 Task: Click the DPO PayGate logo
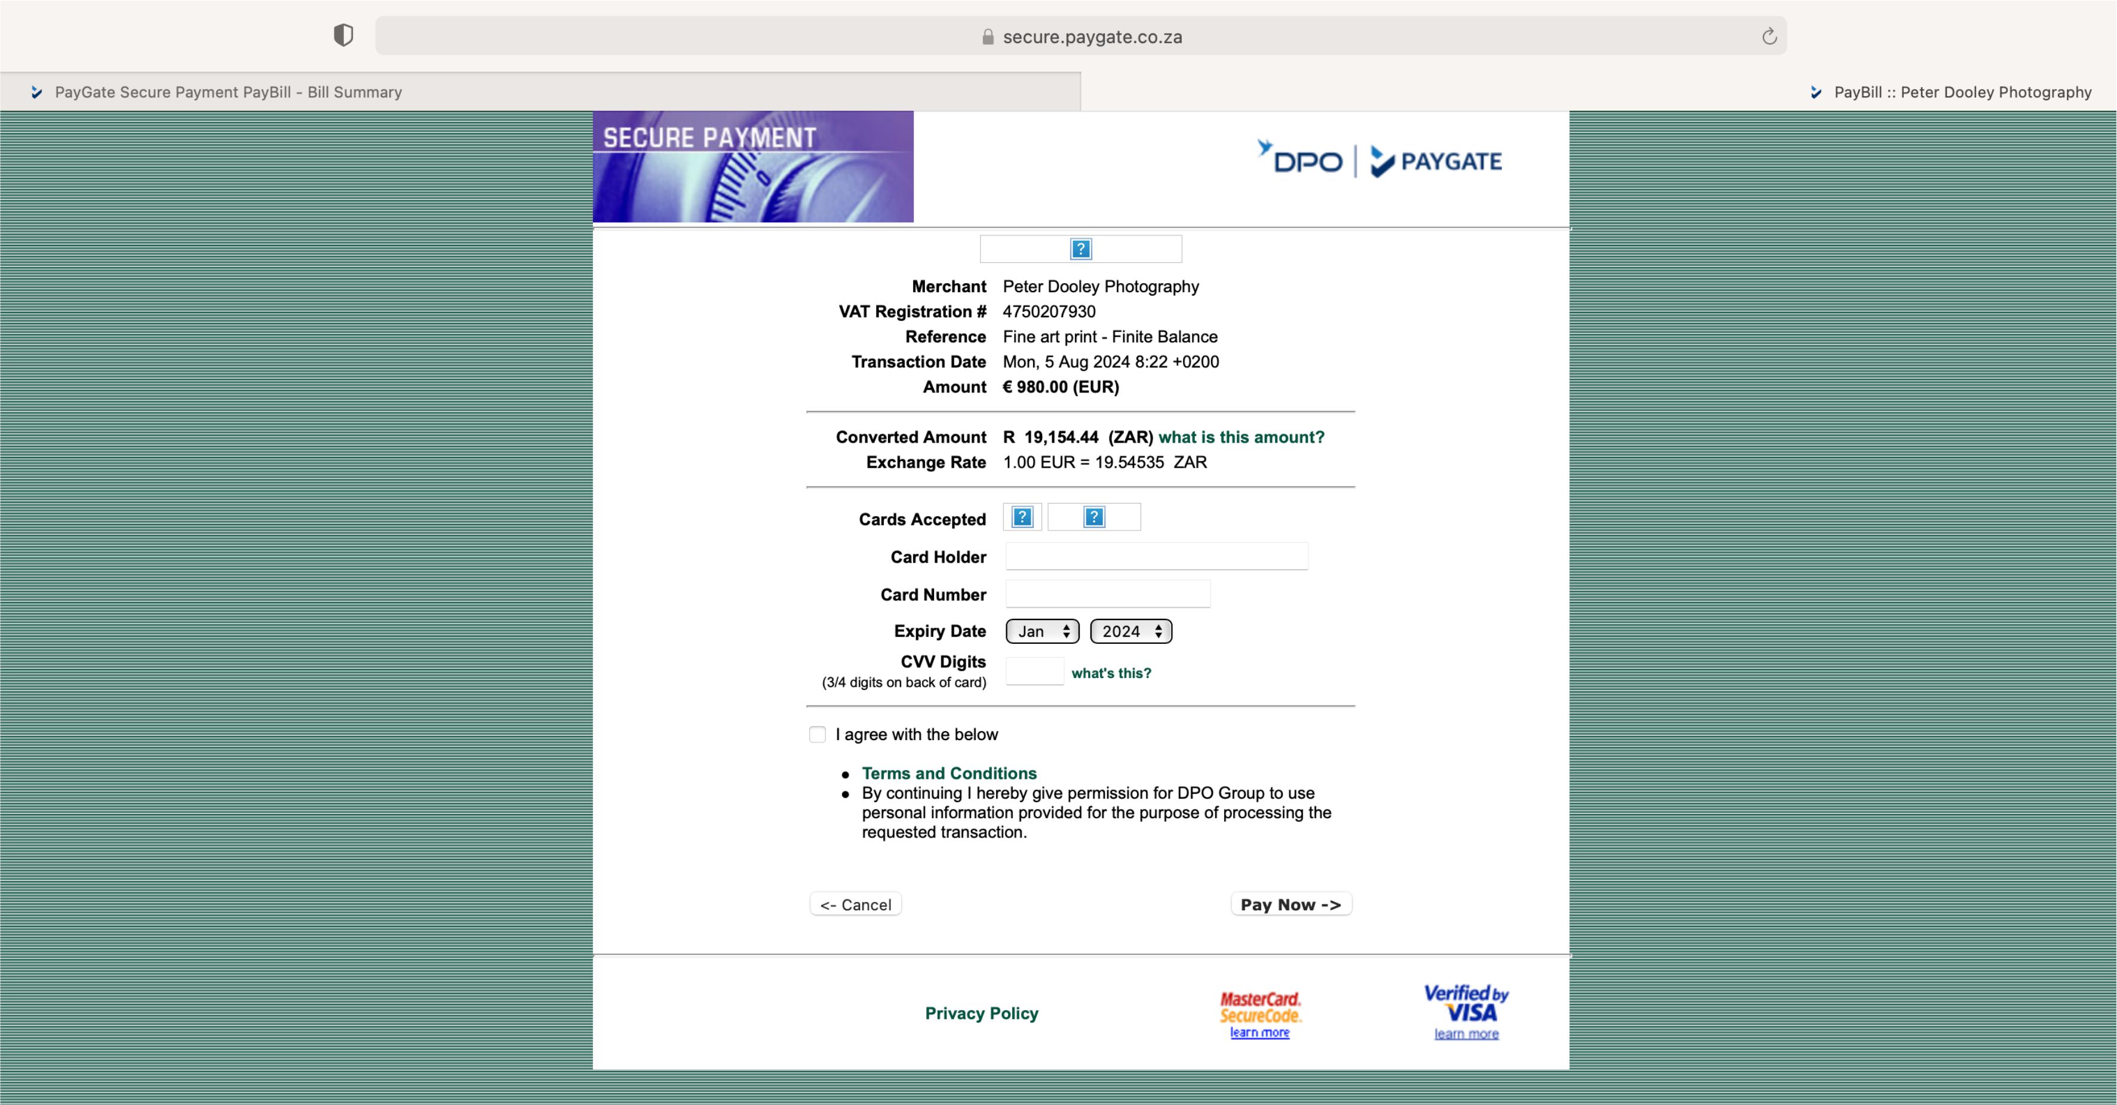pos(1379,159)
